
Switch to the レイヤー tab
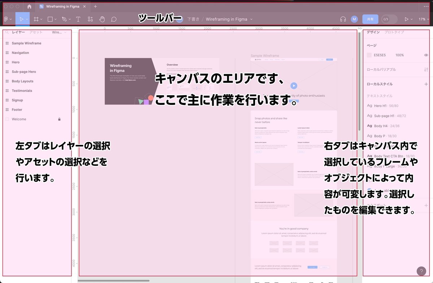(x=18, y=32)
